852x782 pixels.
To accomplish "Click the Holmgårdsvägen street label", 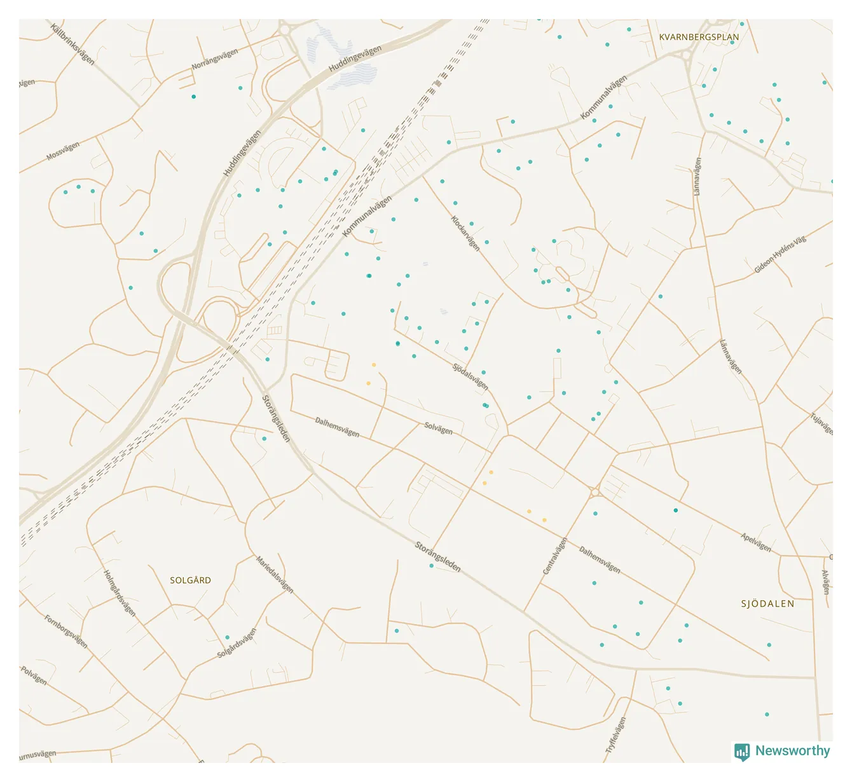I will (x=120, y=593).
